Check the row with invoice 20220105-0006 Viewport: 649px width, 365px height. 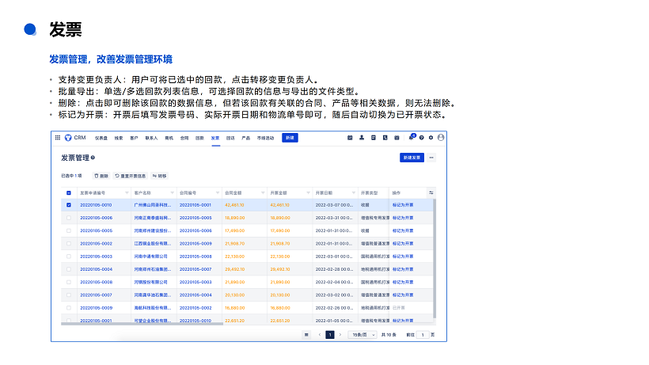pyautogui.click(x=69, y=218)
